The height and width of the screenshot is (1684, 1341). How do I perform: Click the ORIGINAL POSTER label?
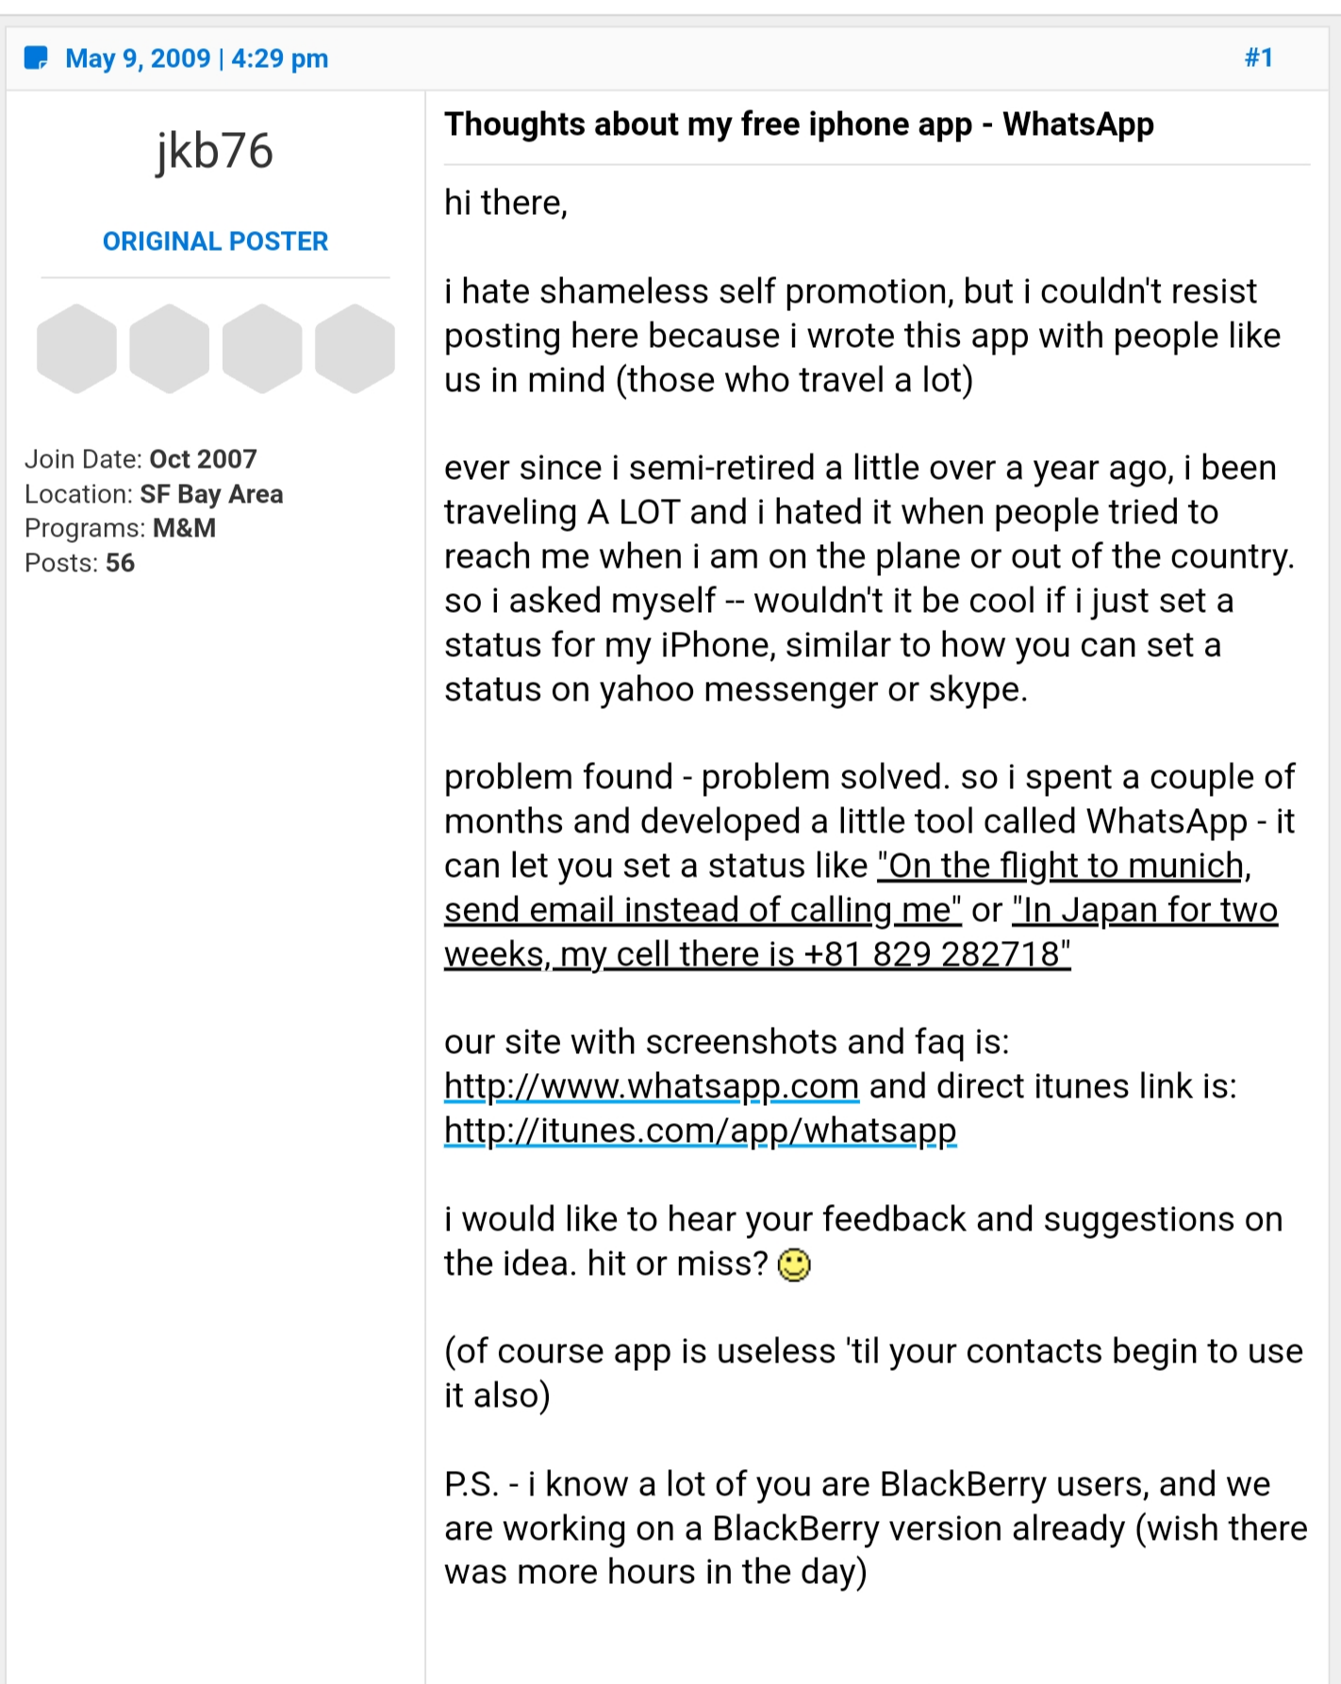point(215,241)
